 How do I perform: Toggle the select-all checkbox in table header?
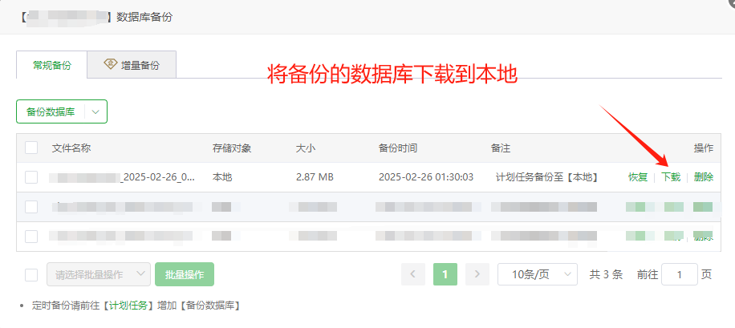click(31, 148)
